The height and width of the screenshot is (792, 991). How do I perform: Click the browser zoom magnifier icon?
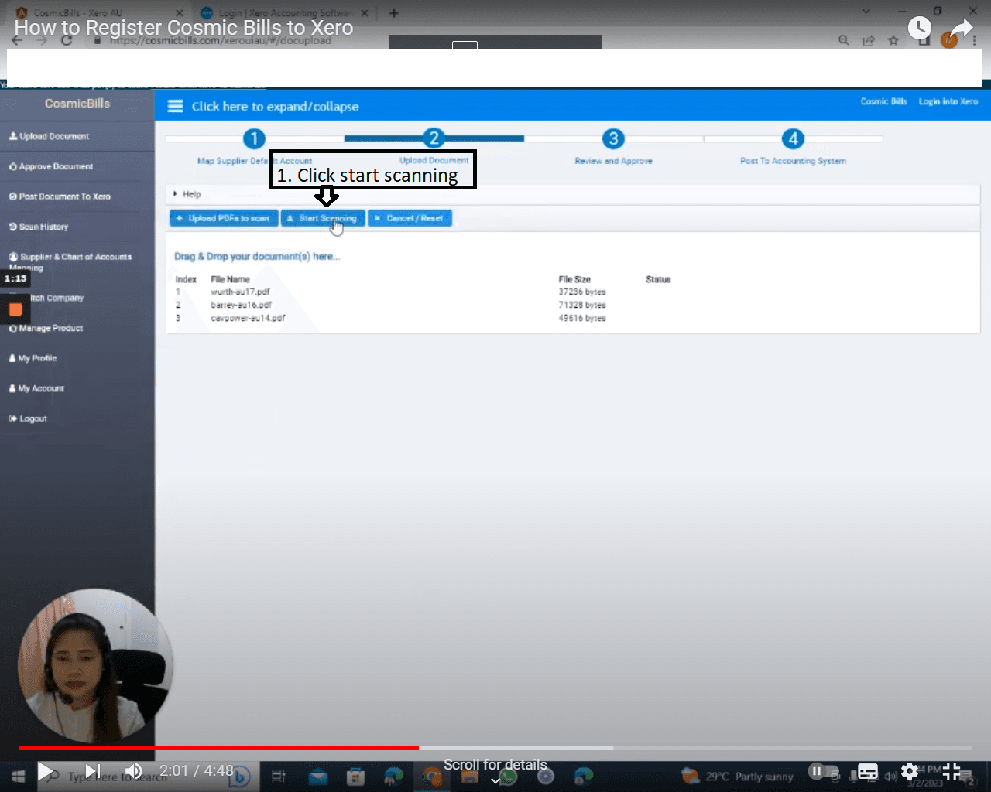pyautogui.click(x=844, y=40)
